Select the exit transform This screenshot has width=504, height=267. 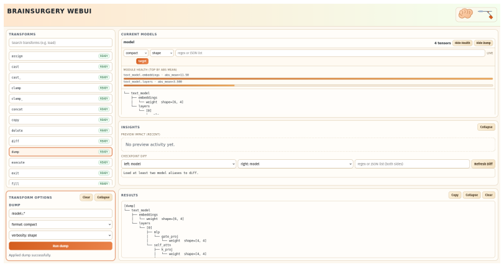(60, 173)
